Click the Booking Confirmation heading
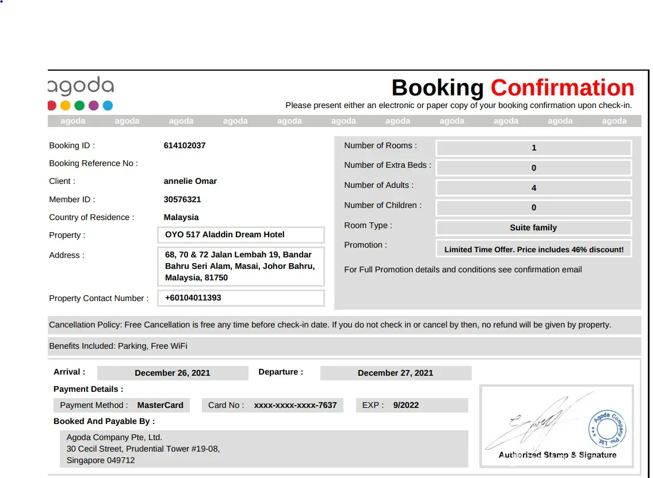Viewport: 653px width, 478px height. pos(513,88)
